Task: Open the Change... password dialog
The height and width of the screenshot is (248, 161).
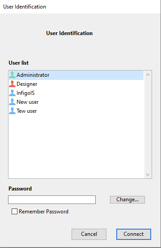Action: [x=127, y=199]
